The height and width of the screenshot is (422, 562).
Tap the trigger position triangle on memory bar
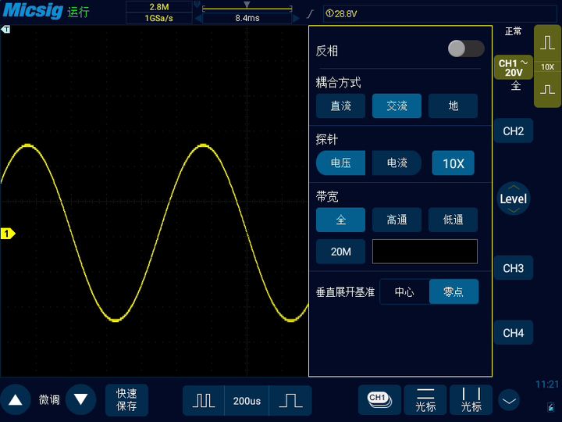point(247,5)
